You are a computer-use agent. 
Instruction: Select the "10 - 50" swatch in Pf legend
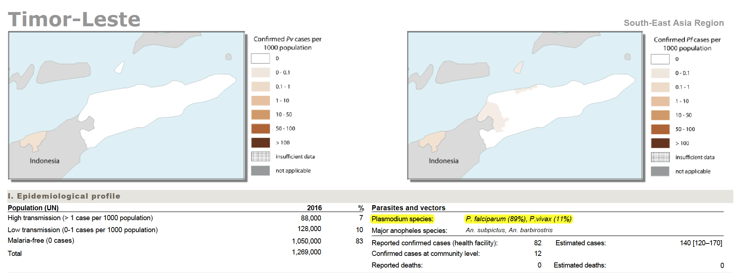(660, 115)
